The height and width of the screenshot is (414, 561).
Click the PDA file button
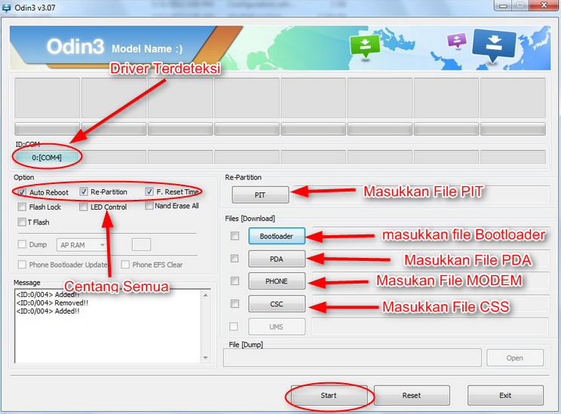point(277,259)
